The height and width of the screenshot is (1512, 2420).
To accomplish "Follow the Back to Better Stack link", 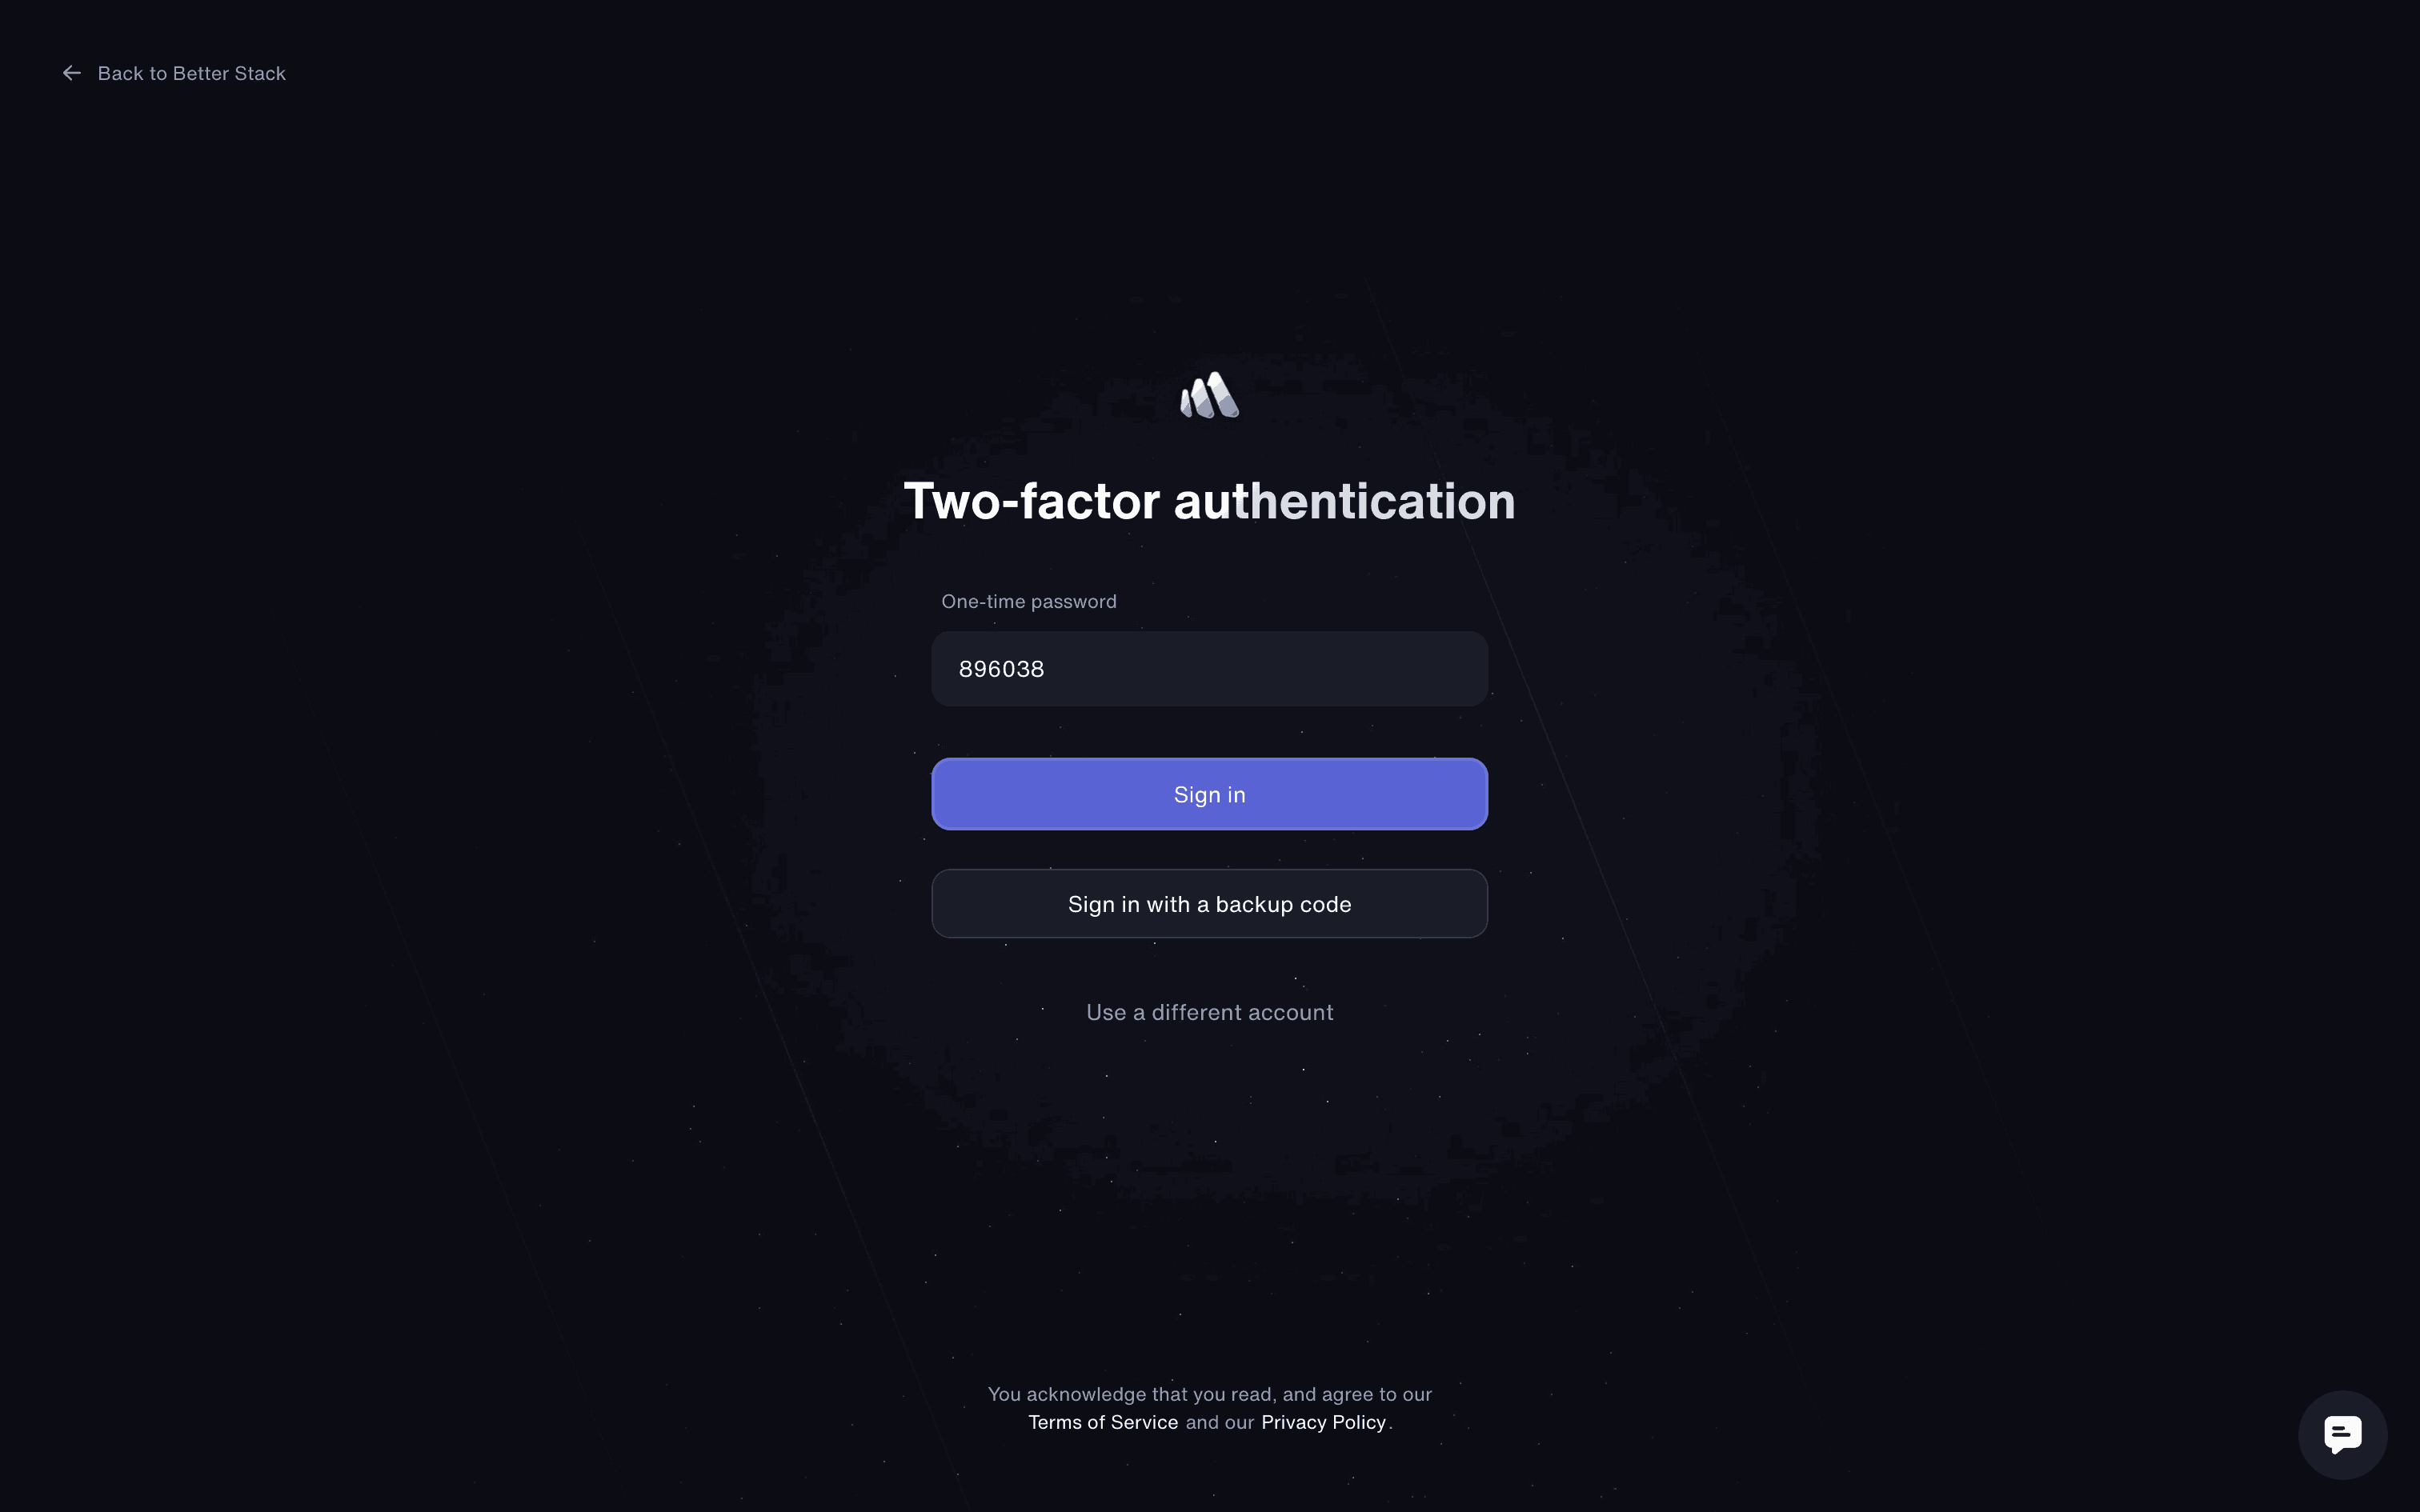I will click(174, 73).
